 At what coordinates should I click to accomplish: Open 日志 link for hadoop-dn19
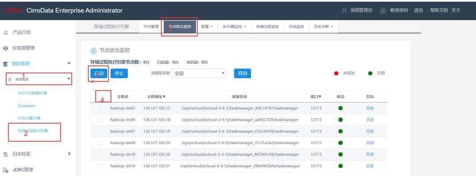[370, 166]
